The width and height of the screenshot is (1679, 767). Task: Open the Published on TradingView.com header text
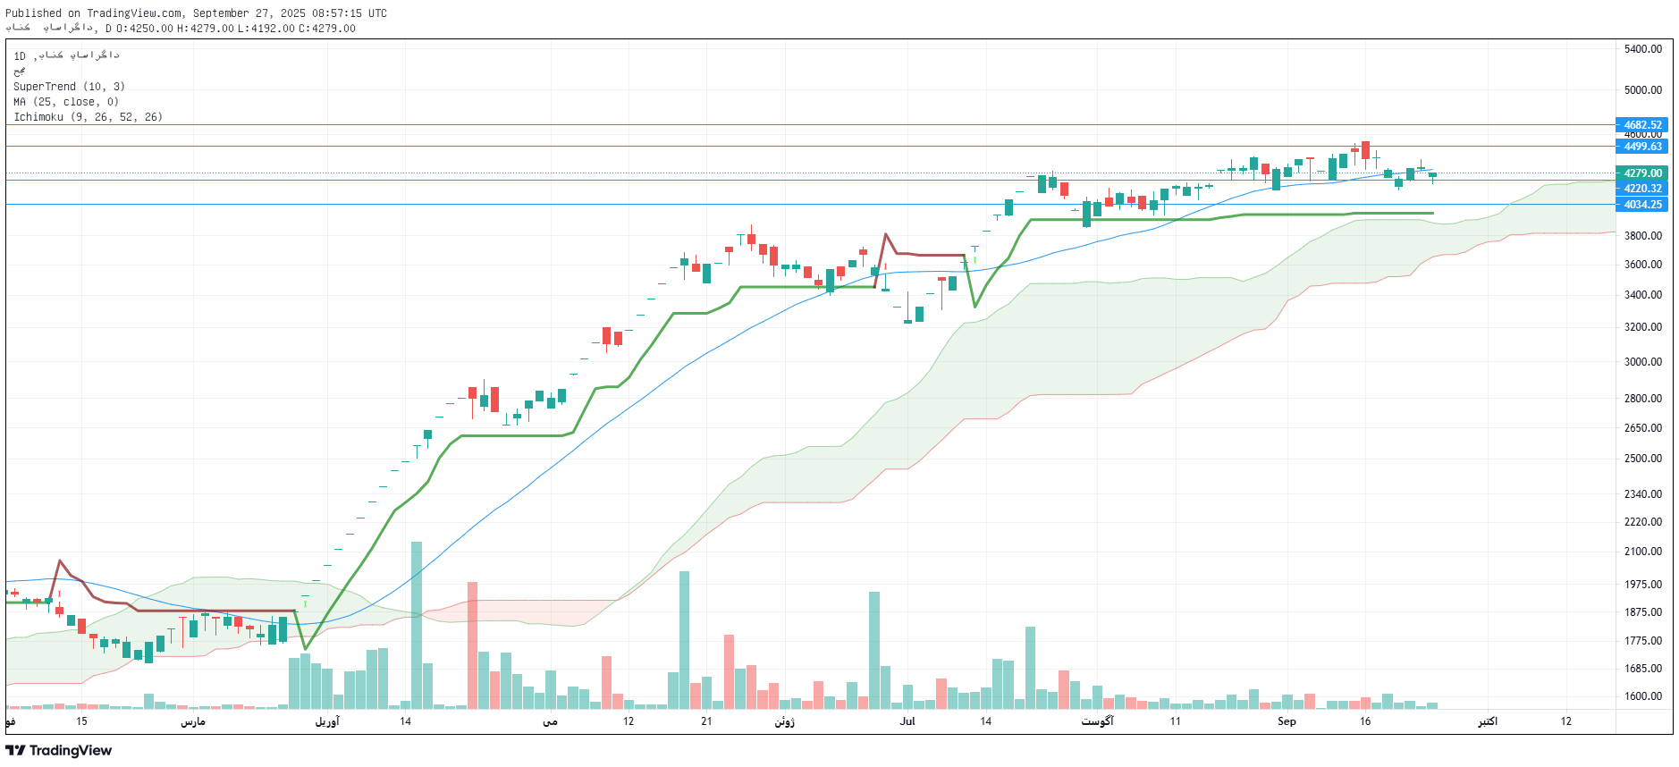196,13
